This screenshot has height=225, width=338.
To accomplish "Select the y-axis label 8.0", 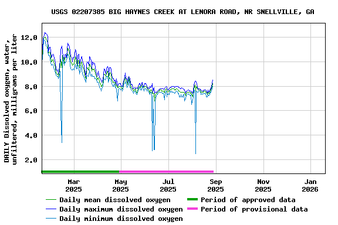I will (31, 87).
